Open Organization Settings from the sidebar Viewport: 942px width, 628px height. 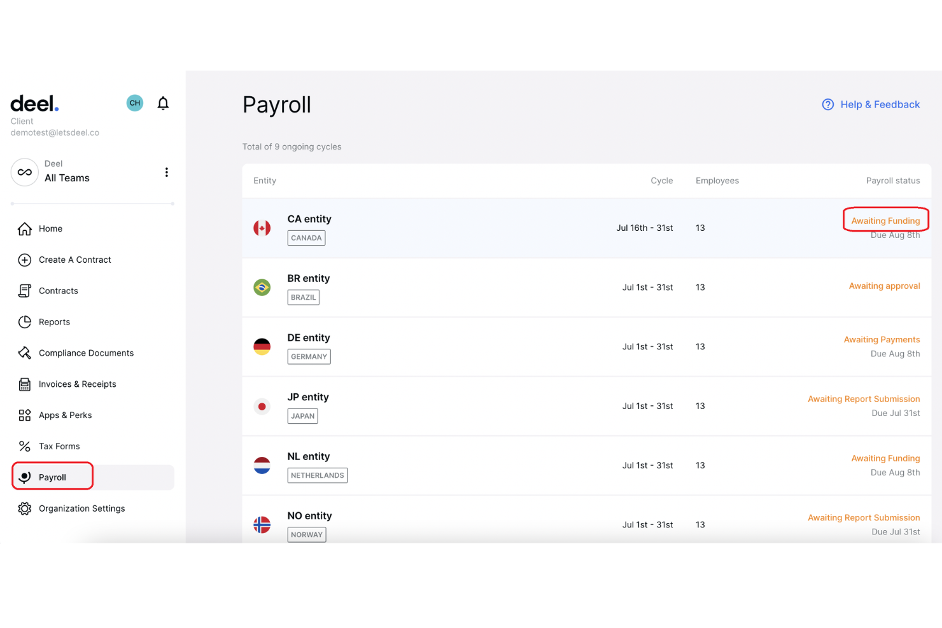tap(81, 508)
